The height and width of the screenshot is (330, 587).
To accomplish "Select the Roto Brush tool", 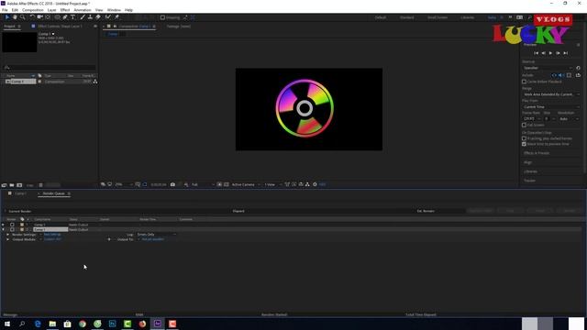I will point(108,17).
